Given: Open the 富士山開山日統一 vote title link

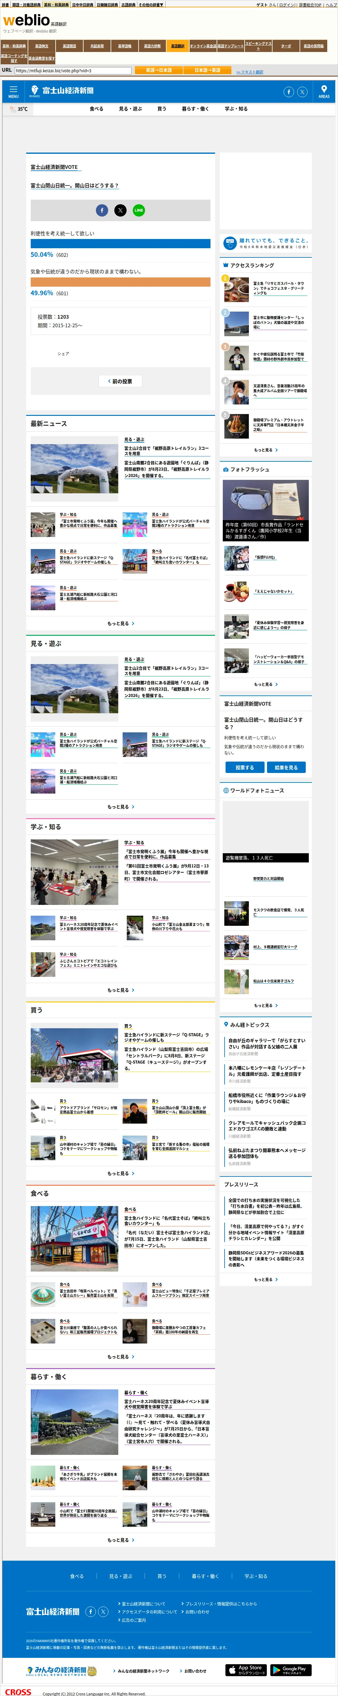Looking at the screenshot, I should pyautogui.click(x=74, y=186).
